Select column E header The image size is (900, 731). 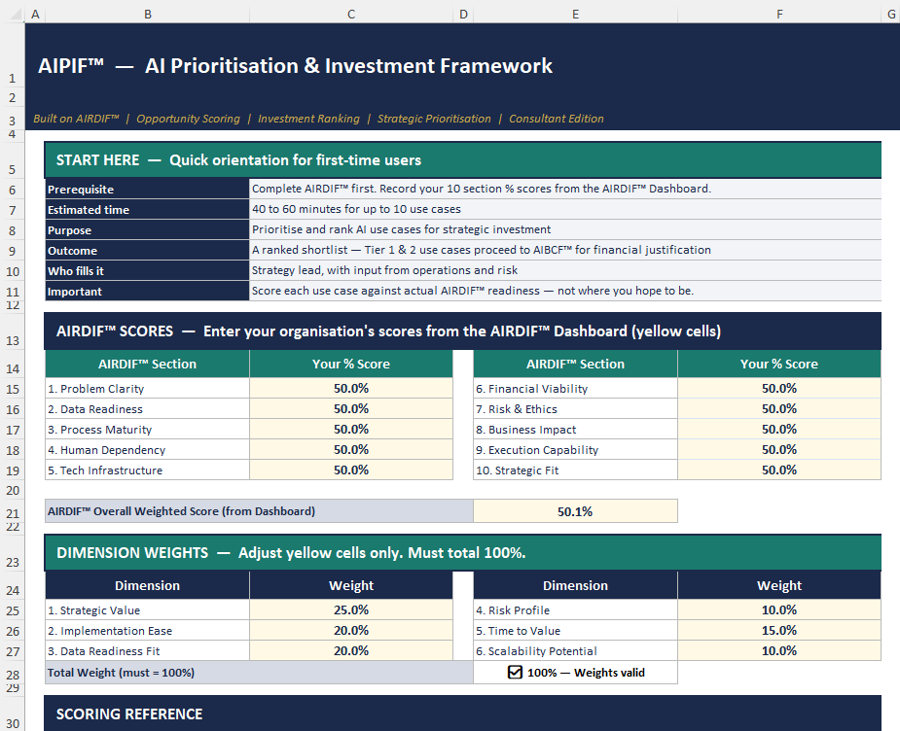coord(575,14)
